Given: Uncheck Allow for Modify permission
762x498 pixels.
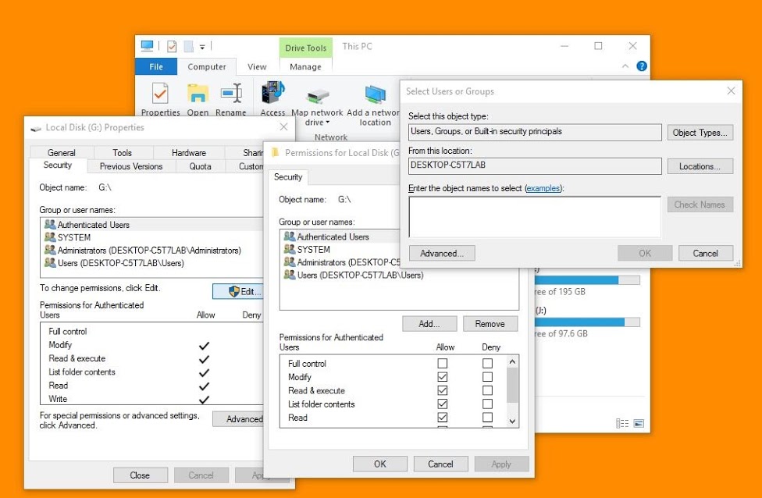Looking at the screenshot, I should pyautogui.click(x=443, y=377).
